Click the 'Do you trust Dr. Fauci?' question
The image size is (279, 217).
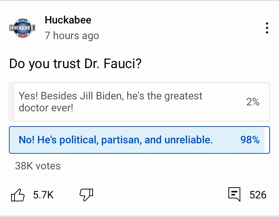point(75,64)
